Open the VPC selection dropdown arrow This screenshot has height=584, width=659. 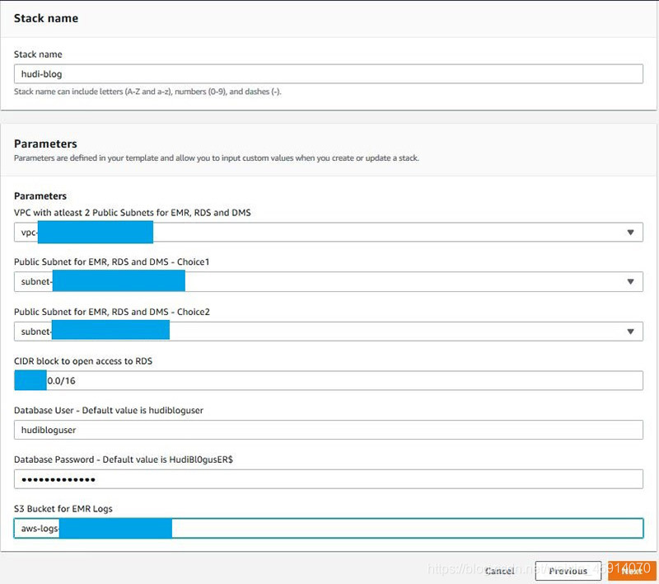[x=630, y=233]
